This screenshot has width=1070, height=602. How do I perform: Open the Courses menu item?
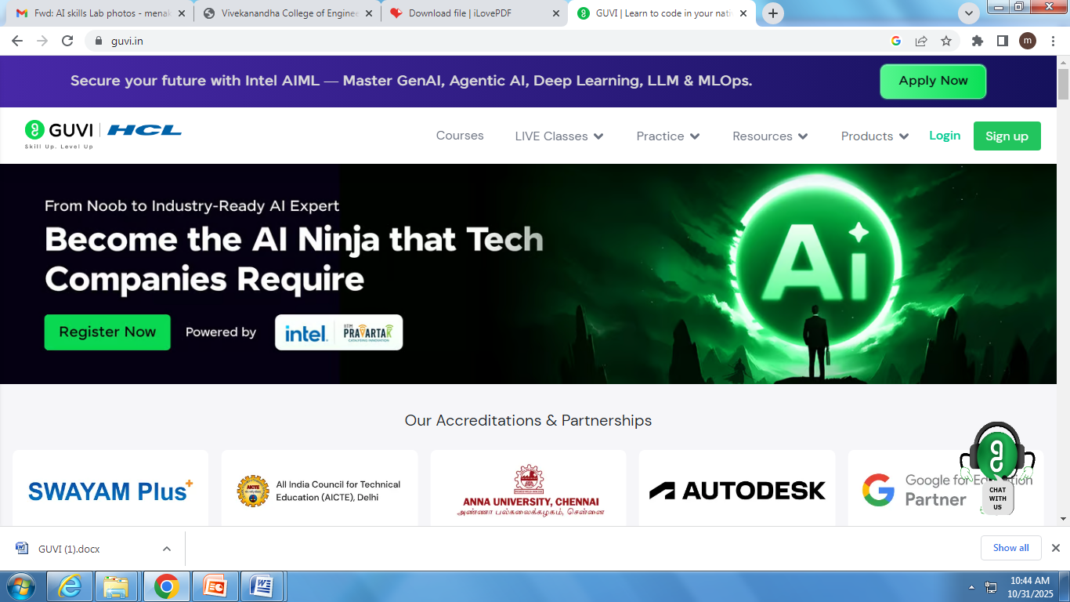[460, 136]
